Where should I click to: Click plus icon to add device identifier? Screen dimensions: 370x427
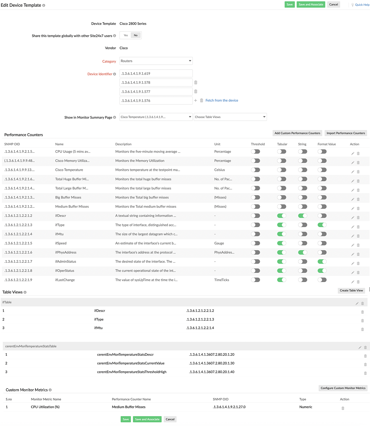point(196,101)
